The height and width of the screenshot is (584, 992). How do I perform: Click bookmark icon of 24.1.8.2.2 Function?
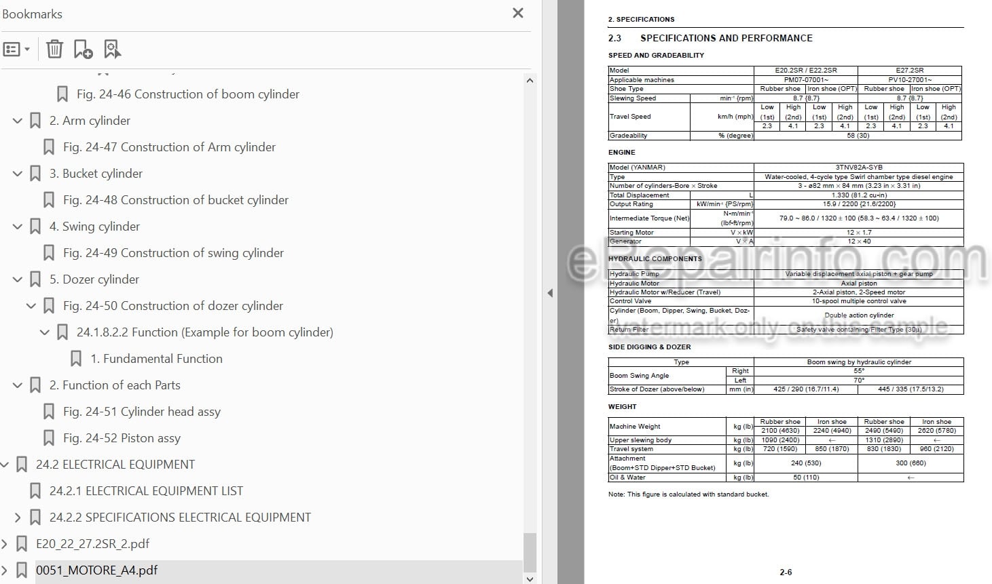click(62, 332)
